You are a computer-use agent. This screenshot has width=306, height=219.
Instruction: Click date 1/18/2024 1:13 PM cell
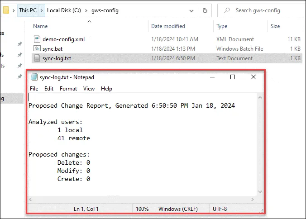[173, 49]
